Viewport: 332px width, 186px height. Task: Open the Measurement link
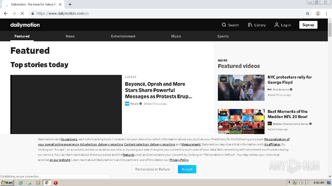[191, 144]
